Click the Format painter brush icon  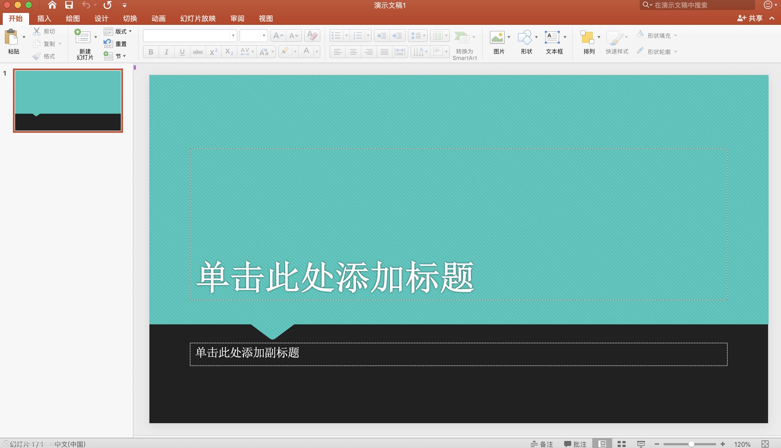pyautogui.click(x=37, y=56)
